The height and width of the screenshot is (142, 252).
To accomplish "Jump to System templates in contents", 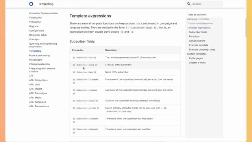I will coord(197,54).
